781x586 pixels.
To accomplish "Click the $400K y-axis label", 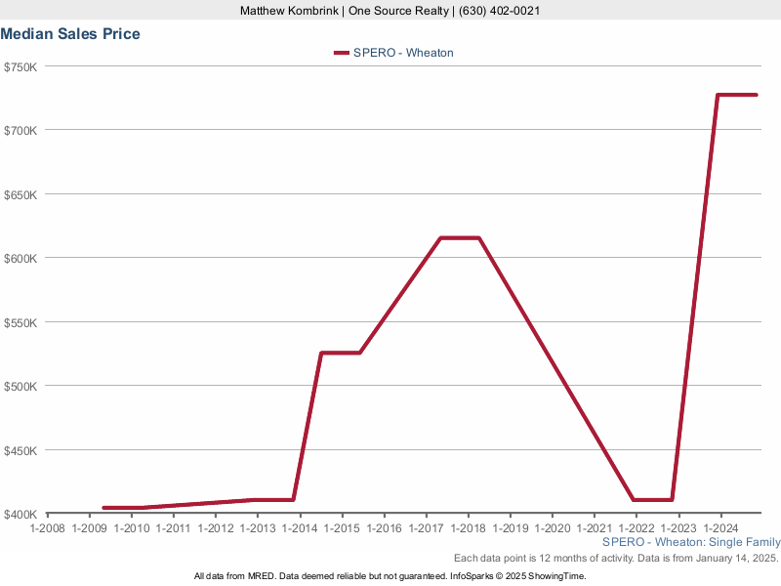I will click(x=20, y=514).
